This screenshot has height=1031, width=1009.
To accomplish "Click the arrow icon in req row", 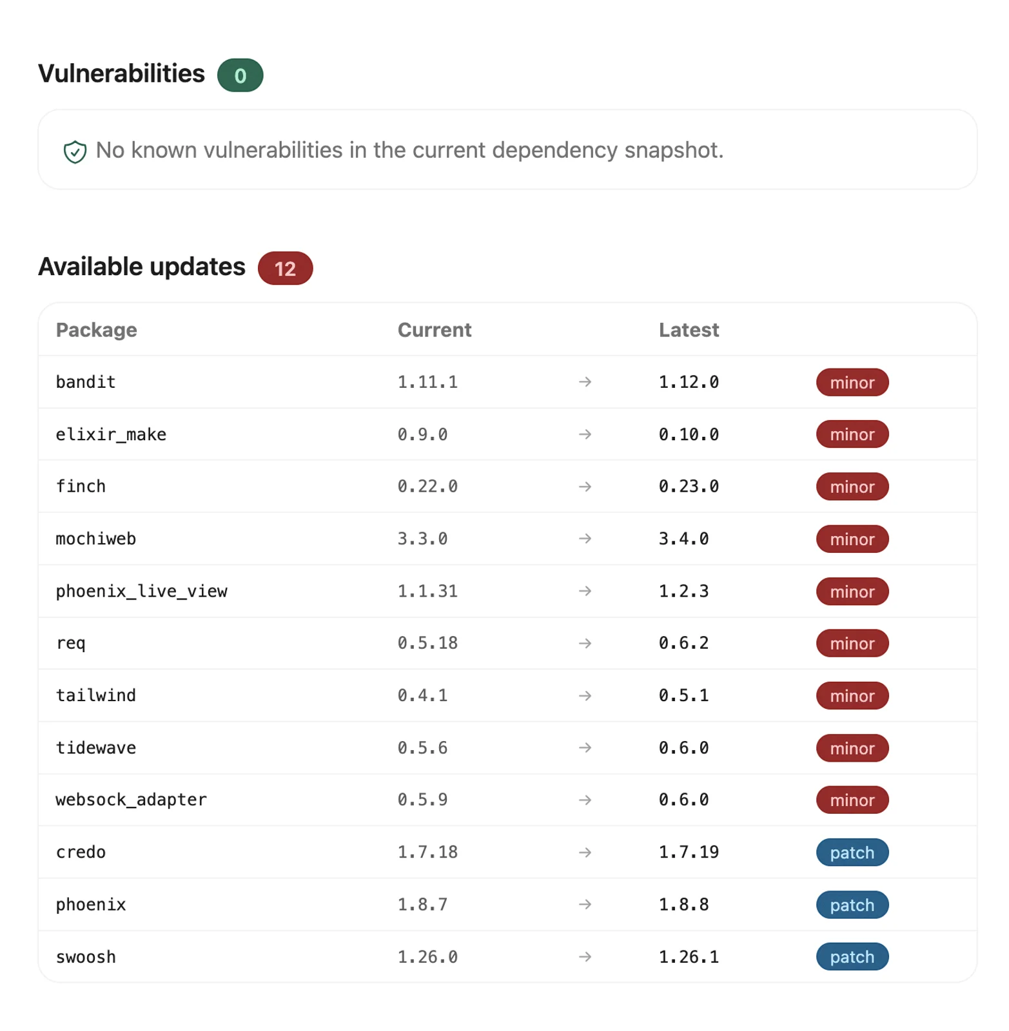I will (585, 643).
